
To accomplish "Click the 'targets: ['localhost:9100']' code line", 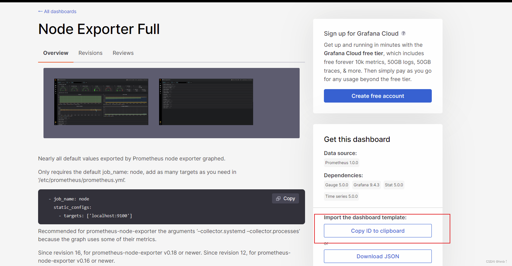I will pyautogui.click(x=95, y=216).
